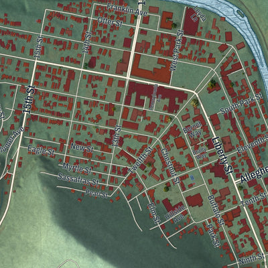
Task: Click the "Tenth St" street label
Action: tap(255, 200)
